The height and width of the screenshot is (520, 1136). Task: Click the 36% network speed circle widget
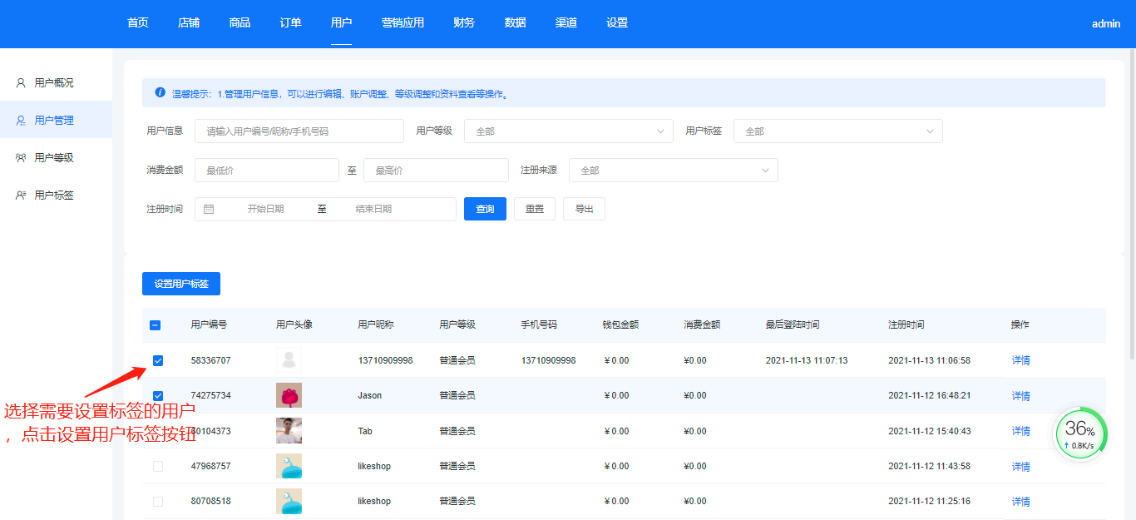1080,433
